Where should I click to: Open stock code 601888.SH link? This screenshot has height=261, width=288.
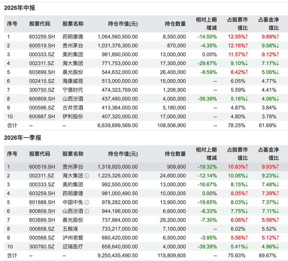[42, 202]
